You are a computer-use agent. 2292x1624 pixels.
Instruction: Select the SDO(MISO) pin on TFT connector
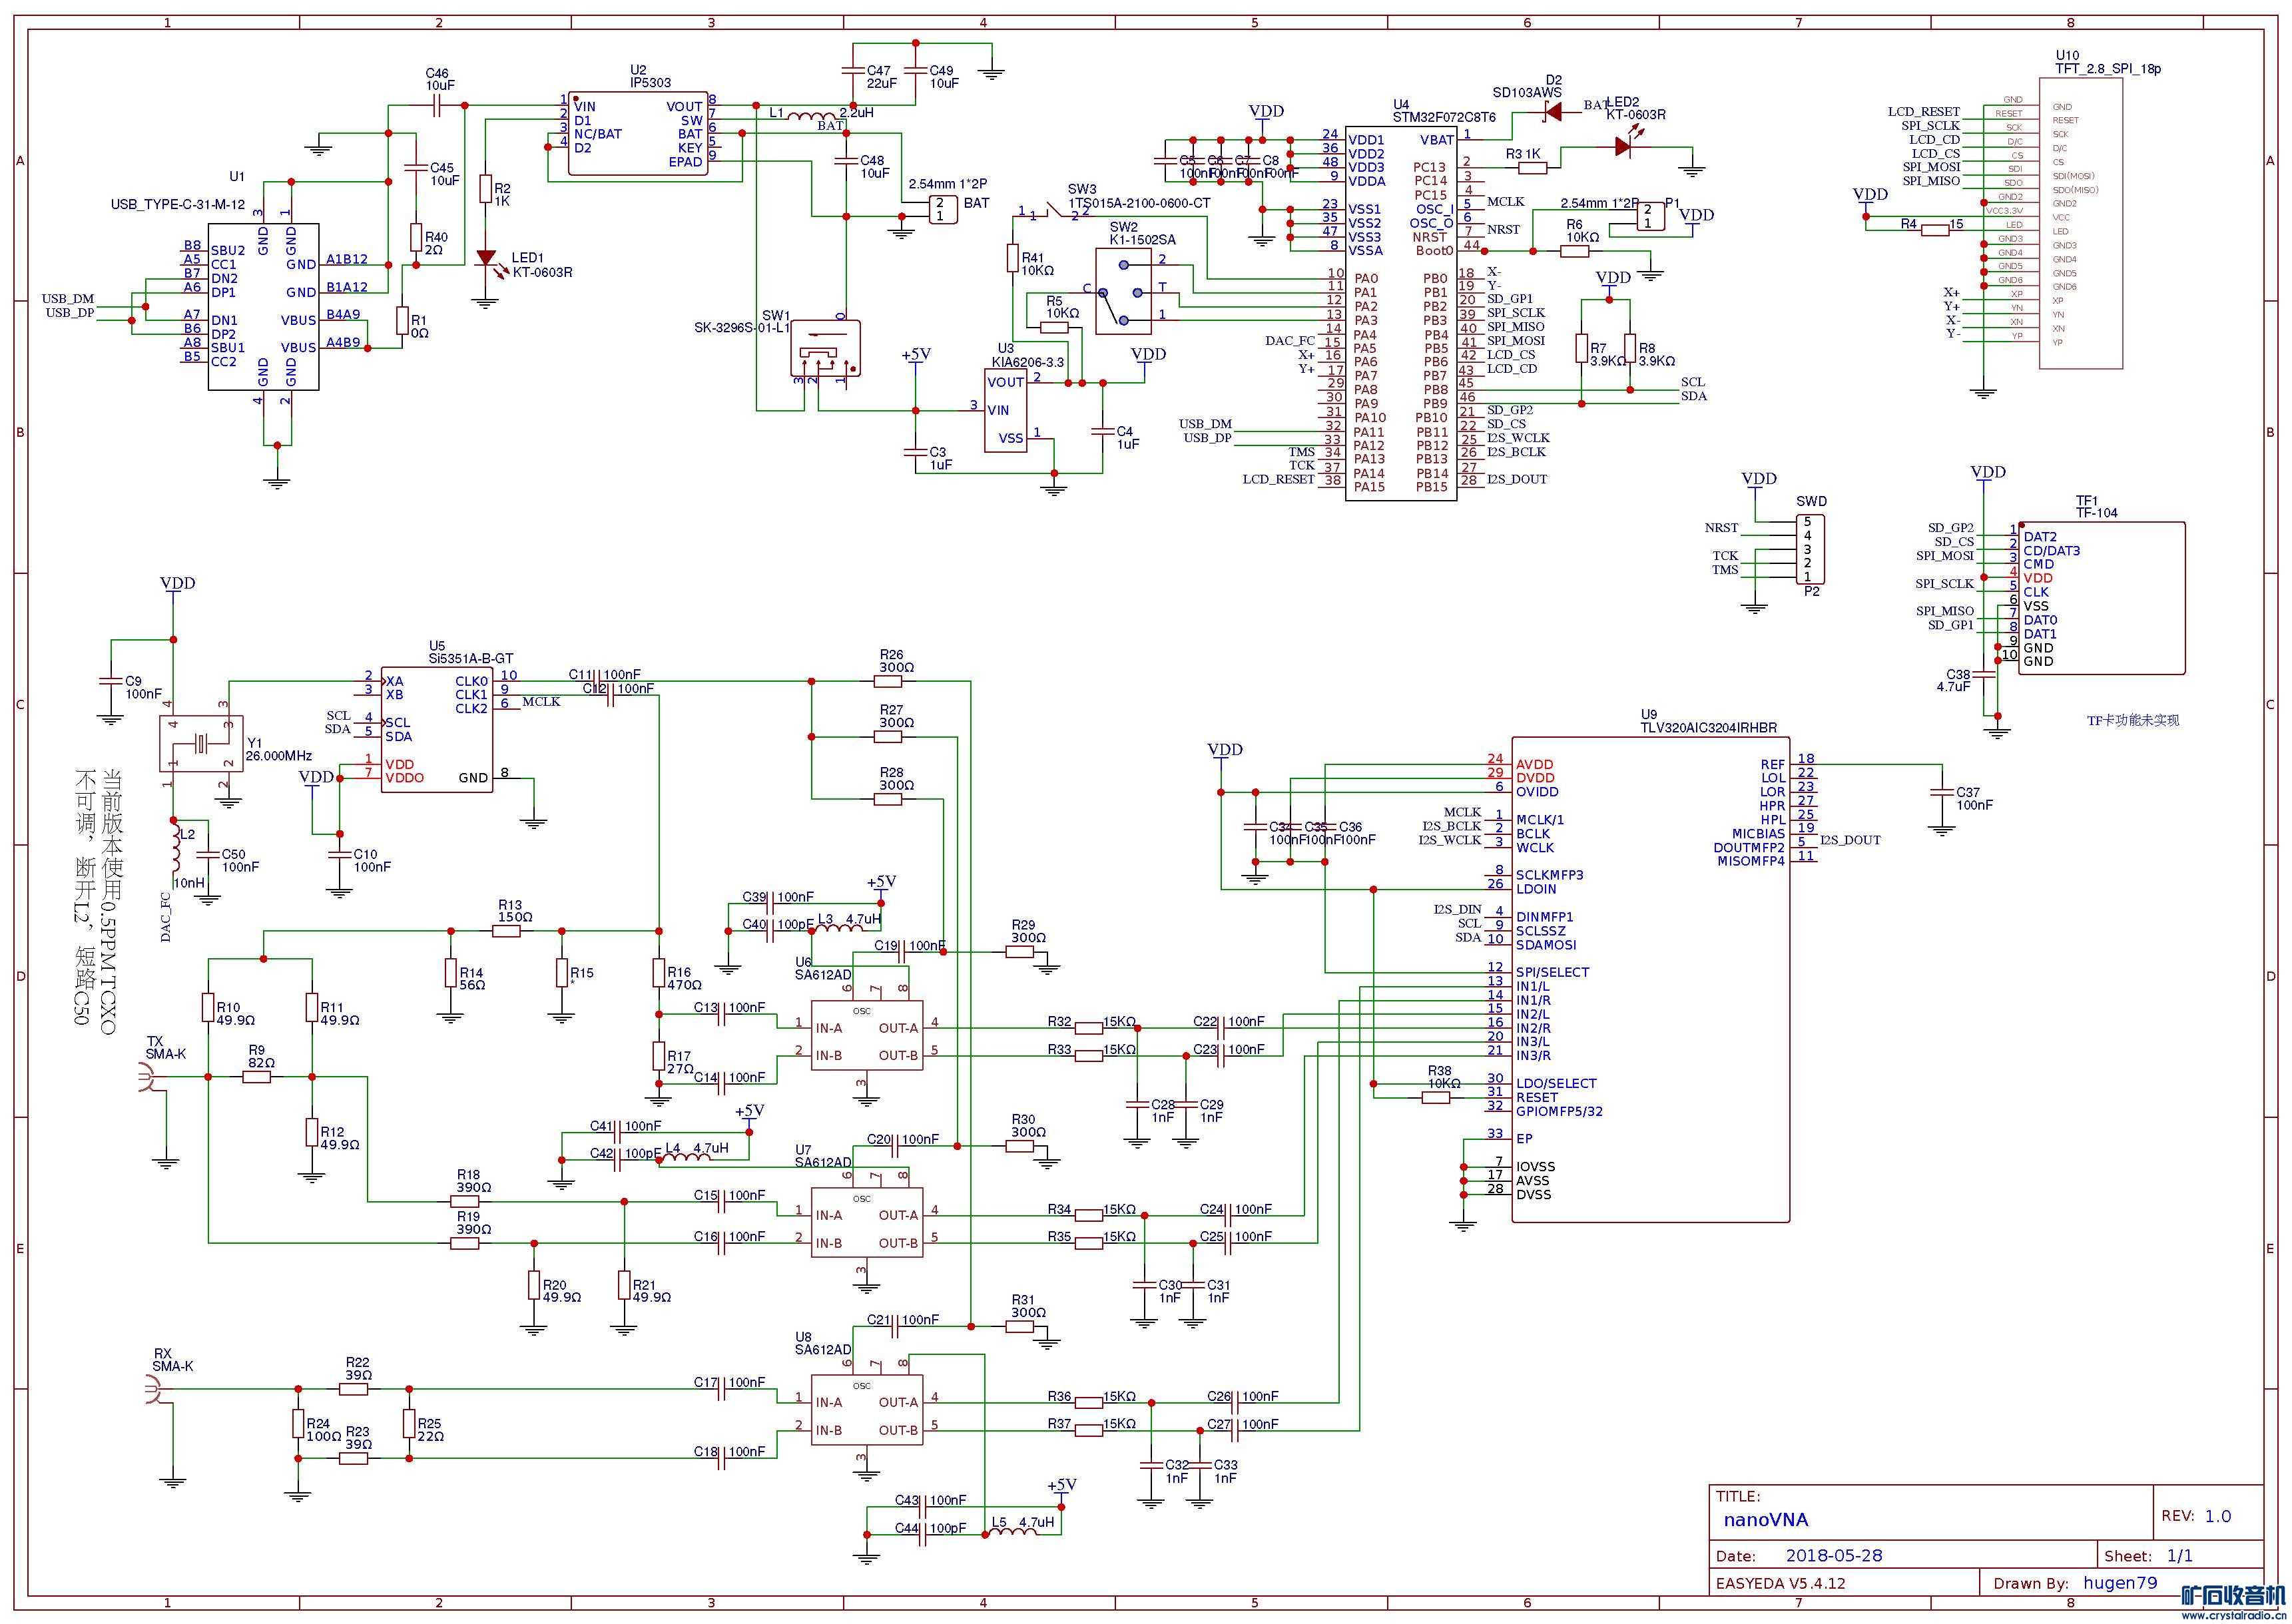2076,190
